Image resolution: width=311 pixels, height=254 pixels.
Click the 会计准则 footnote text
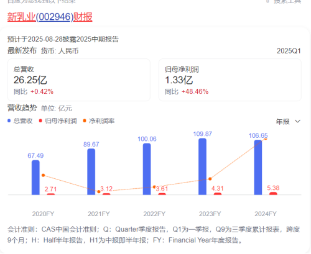[154, 235]
